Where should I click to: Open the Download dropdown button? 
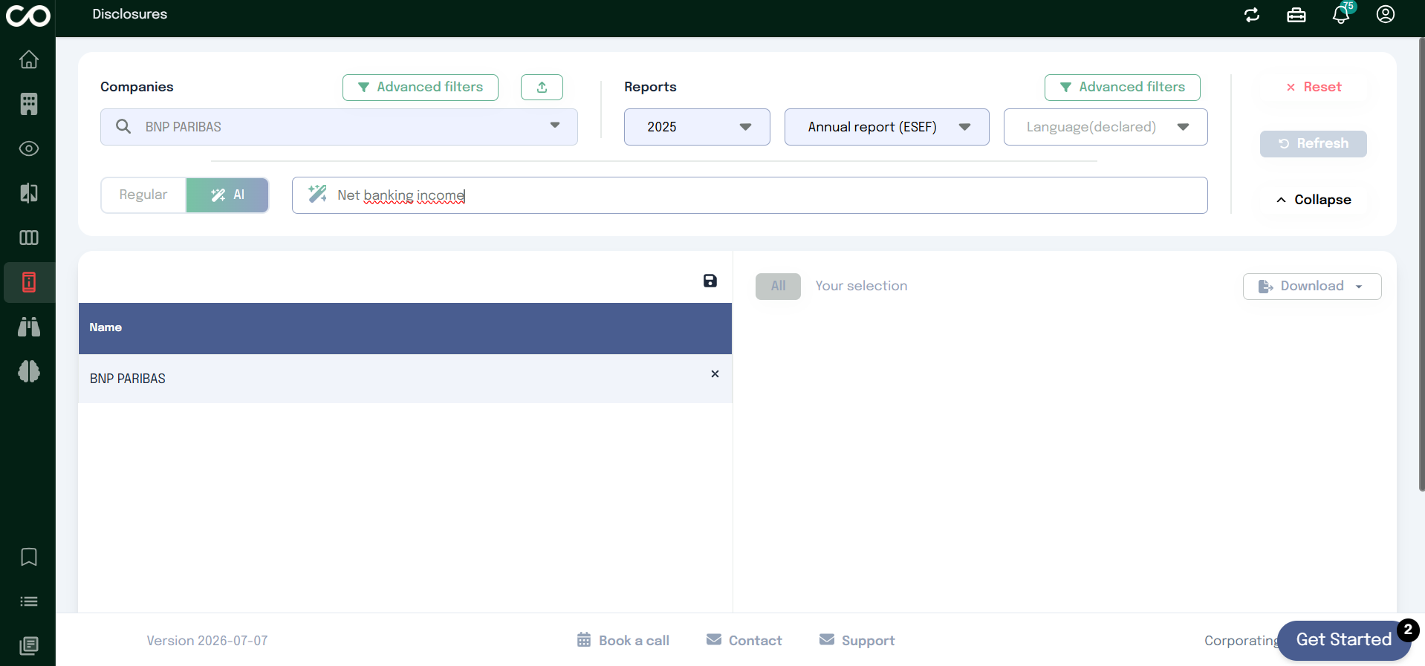(1312, 287)
